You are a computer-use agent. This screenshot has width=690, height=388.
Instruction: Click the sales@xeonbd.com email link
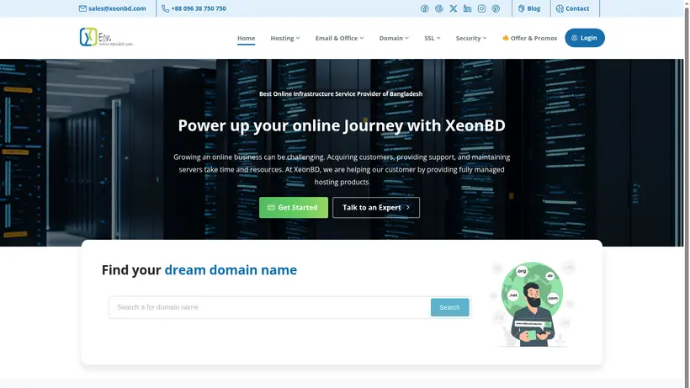pos(117,8)
